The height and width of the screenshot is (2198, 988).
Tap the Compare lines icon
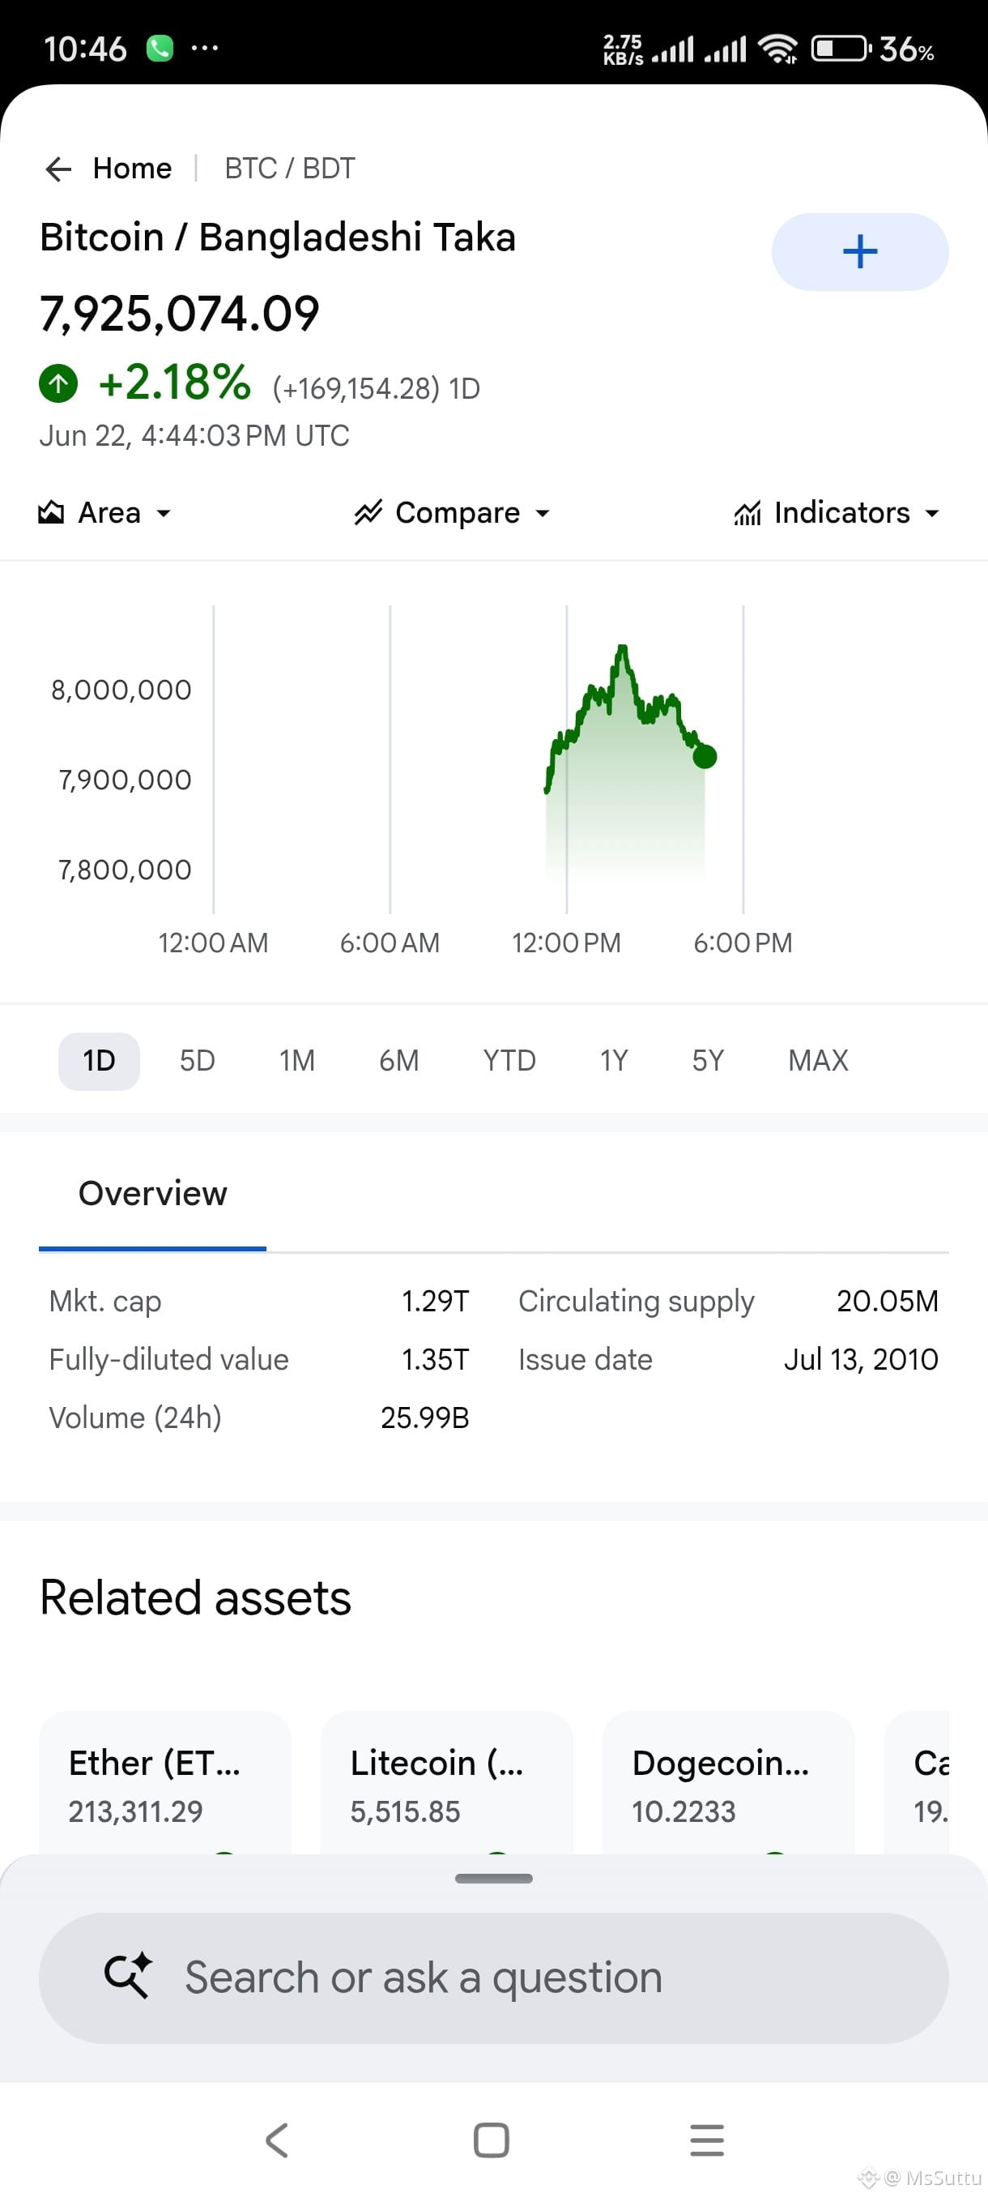click(x=368, y=512)
